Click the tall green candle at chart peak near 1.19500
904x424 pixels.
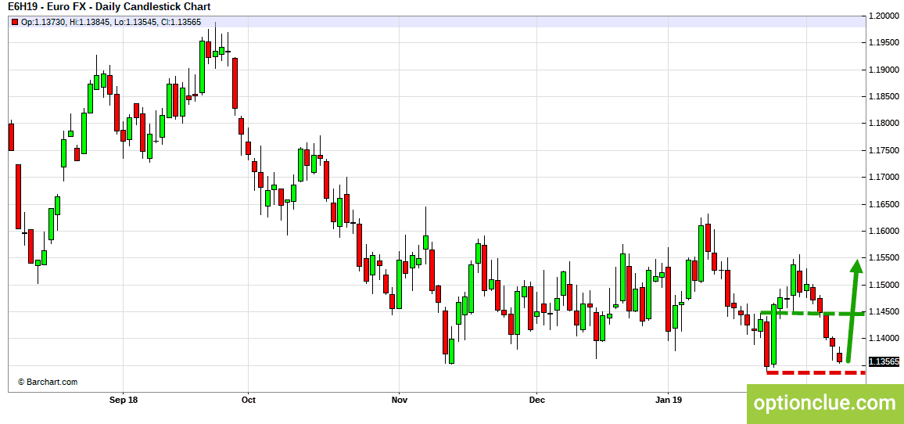(x=203, y=66)
